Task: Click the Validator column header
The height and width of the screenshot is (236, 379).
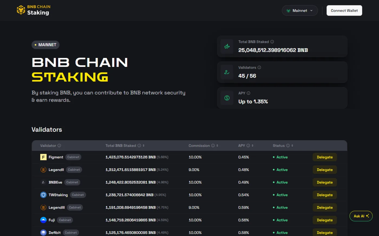Action: click(x=48, y=146)
